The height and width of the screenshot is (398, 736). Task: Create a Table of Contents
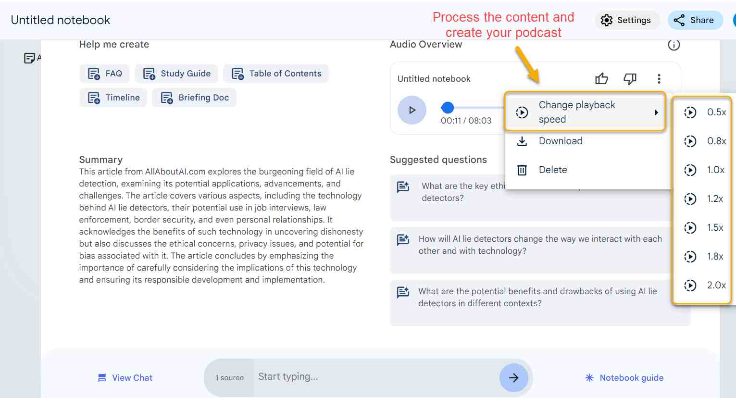point(276,73)
